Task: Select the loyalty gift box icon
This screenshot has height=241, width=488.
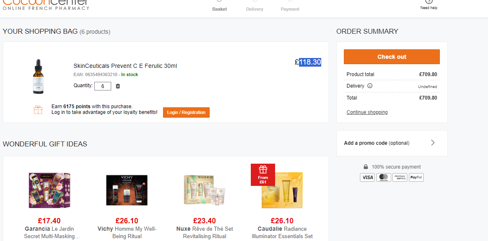Action: click(38, 109)
